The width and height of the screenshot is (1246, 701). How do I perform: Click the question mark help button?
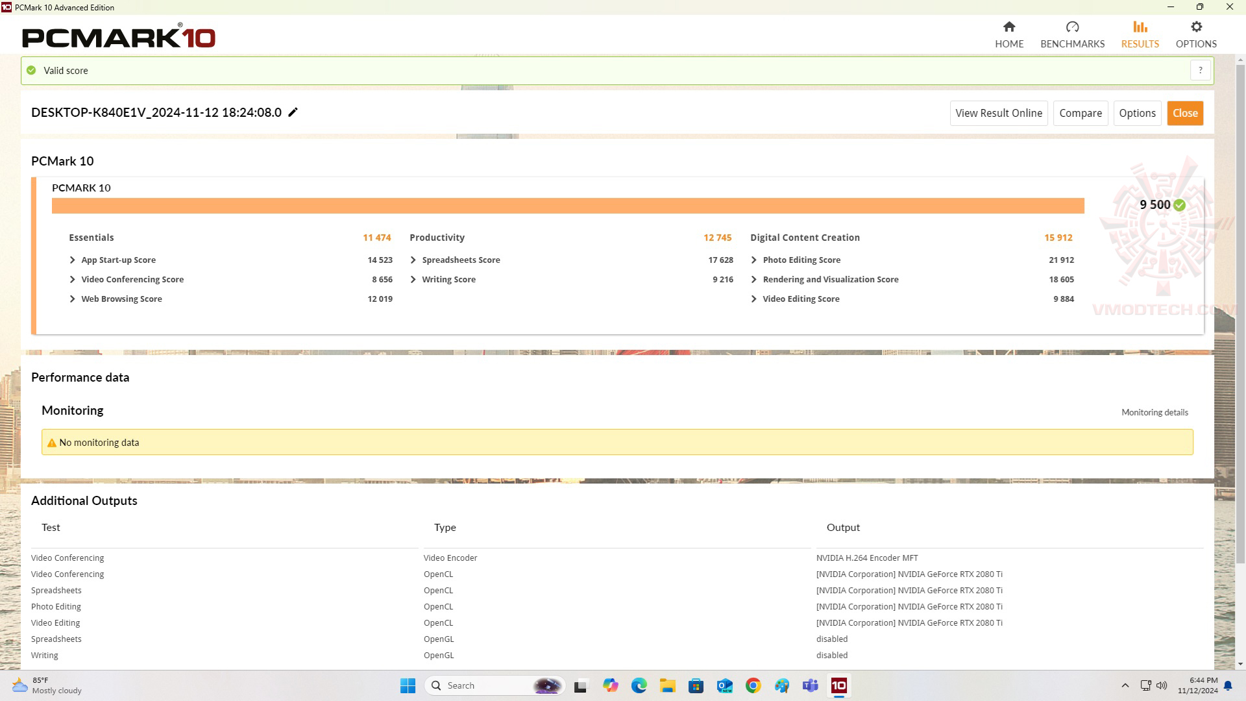coord(1200,70)
